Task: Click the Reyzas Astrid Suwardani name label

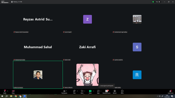Action: tap(21, 32)
